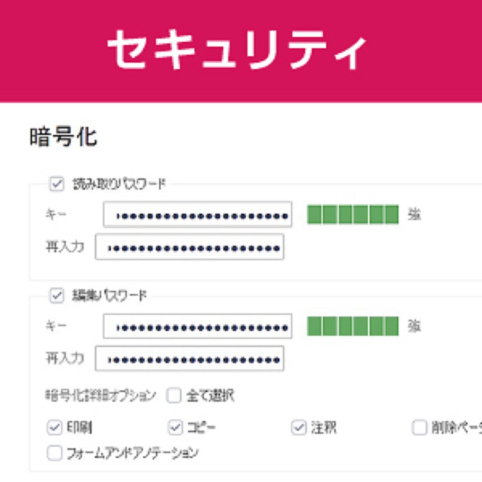Viewport: 482px width, 482px height.
Task: Click the 読み取りパスワード green strength bar
Action: (353, 214)
